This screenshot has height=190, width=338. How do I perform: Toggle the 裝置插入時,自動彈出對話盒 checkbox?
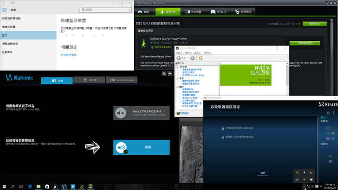(x=223, y=137)
